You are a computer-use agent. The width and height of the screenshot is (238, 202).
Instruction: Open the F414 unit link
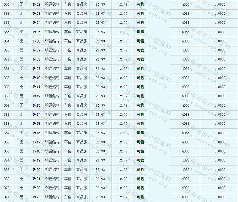coord(36,115)
